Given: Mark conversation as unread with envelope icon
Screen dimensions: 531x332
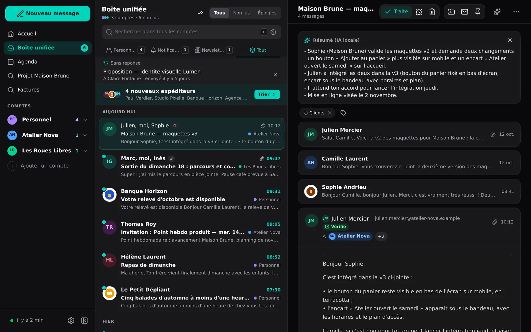Looking at the screenshot, I should 465,12.
